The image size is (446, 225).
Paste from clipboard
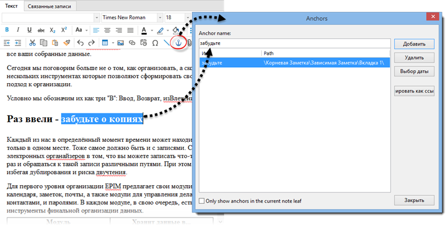(55, 43)
